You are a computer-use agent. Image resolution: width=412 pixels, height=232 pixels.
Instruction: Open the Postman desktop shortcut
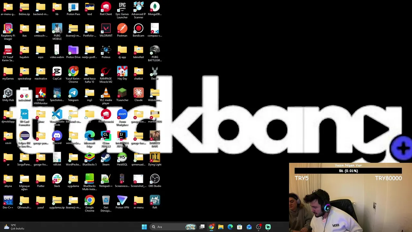(122, 31)
